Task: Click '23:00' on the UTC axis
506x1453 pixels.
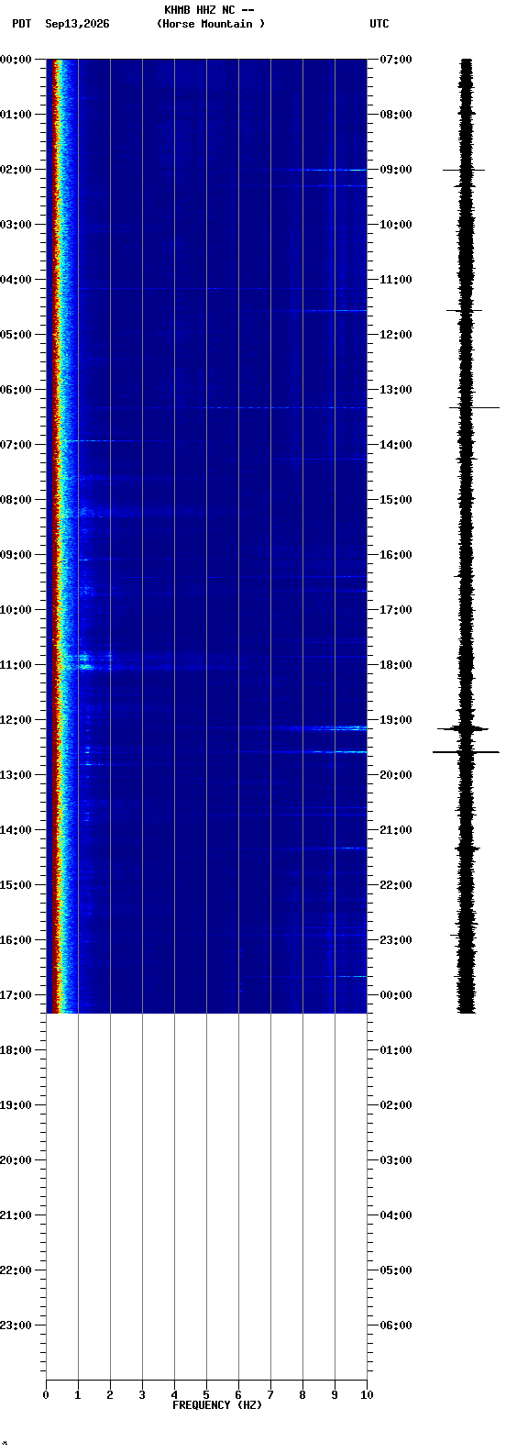Action: pos(396,940)
